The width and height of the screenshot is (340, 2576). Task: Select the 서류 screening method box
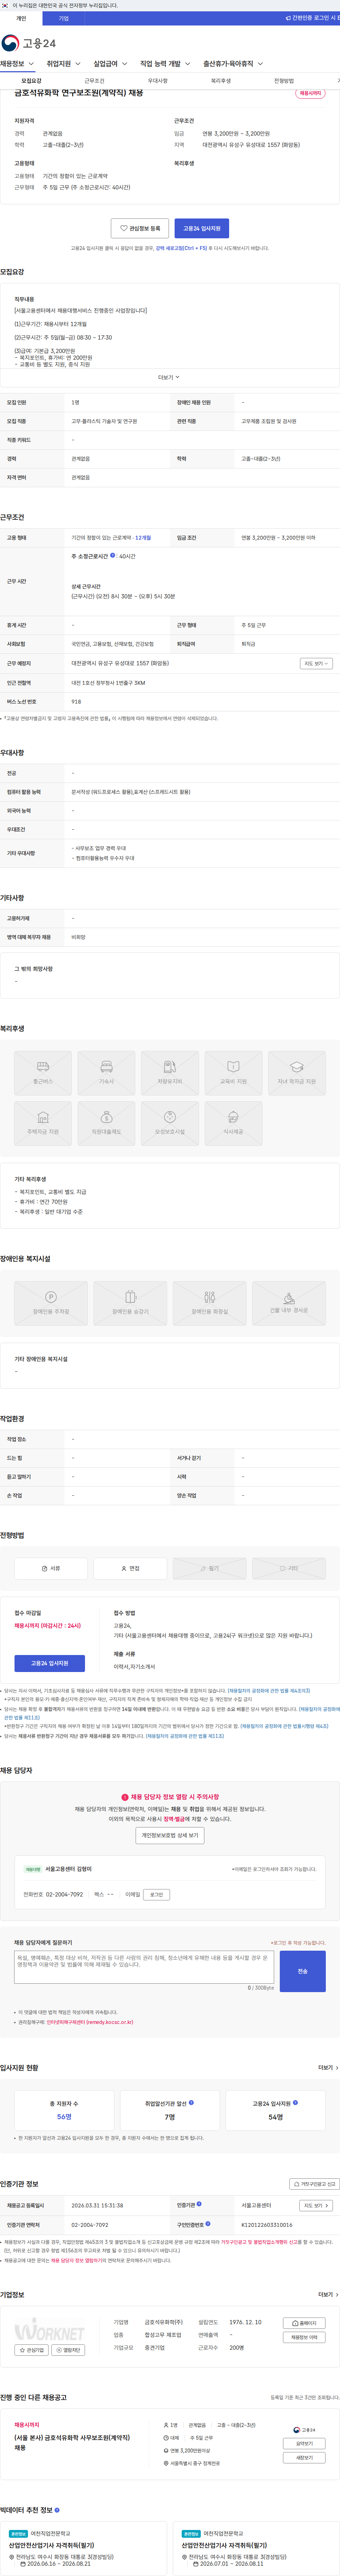51,1568
